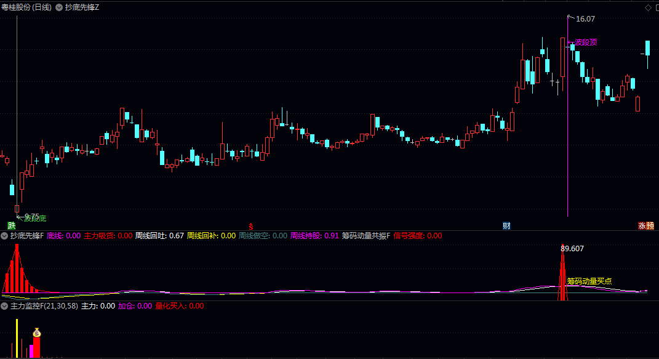Screen dimensions: 659x359
Task: Click the 周线回补: 0.00 value
Action: [212, 236]
